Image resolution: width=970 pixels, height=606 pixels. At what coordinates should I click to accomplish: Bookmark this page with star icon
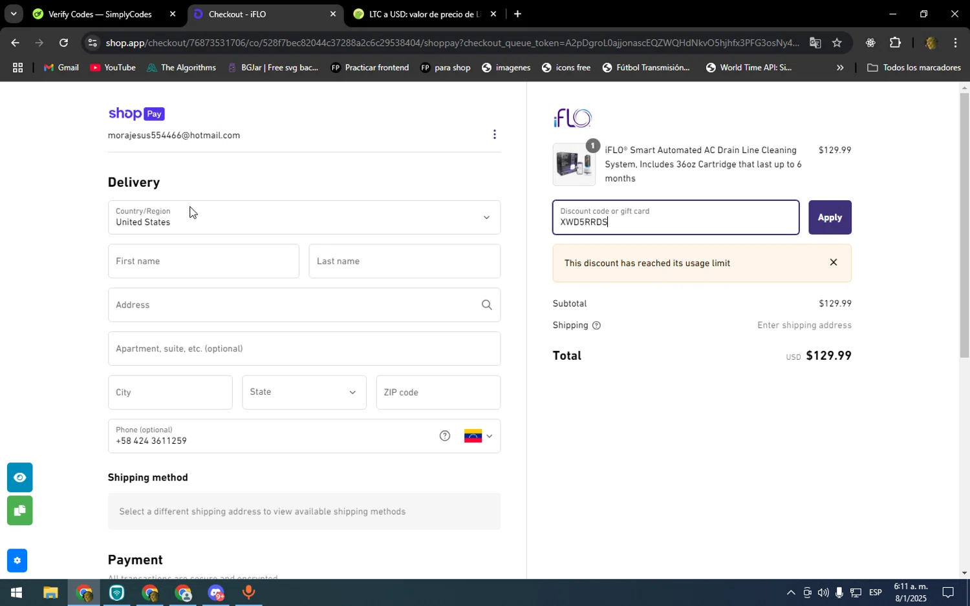(x=837, y=43)
